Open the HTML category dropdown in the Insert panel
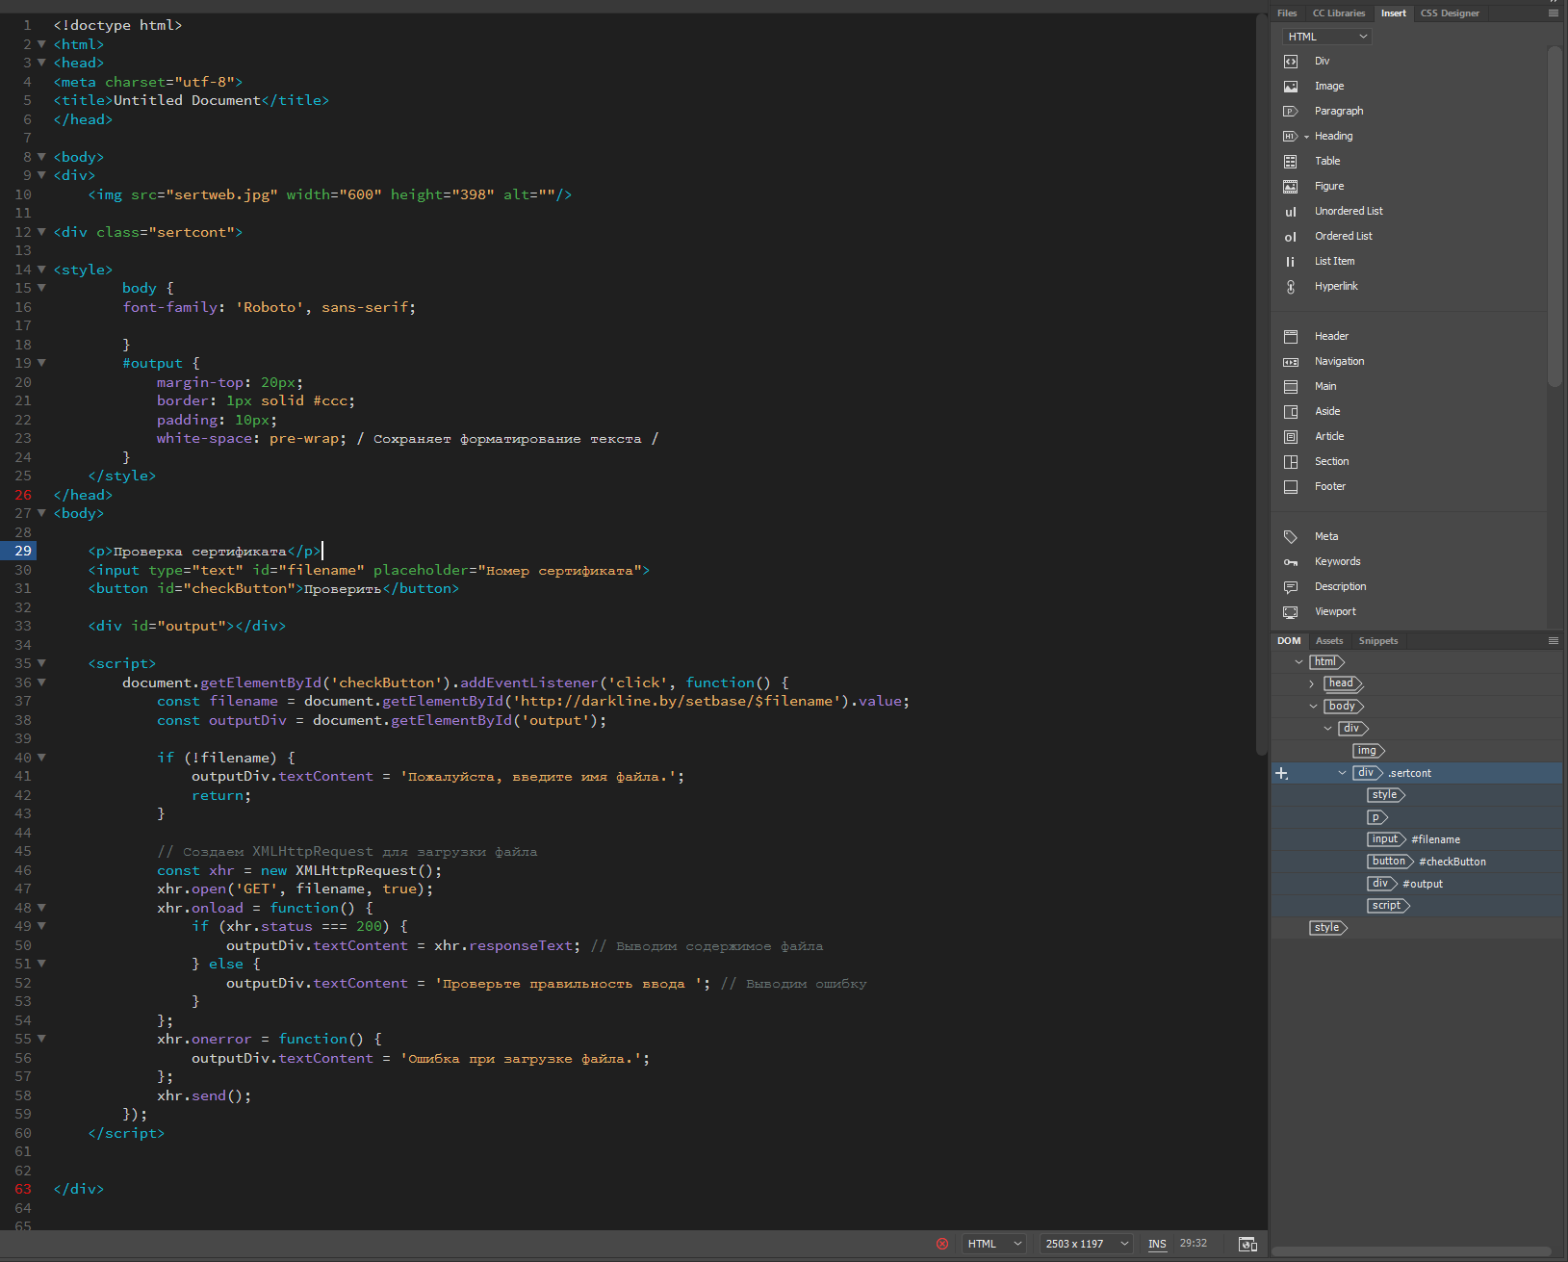Viewport: 1568px width, 1262px height. 1326,37
